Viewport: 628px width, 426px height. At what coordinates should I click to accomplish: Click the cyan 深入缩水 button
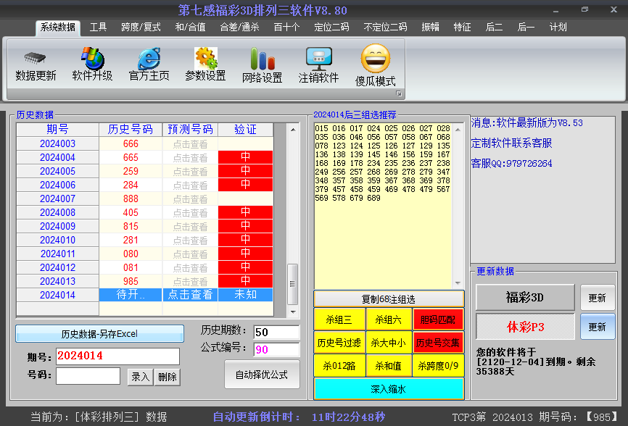pyautogui.click(x=389, y=389)
